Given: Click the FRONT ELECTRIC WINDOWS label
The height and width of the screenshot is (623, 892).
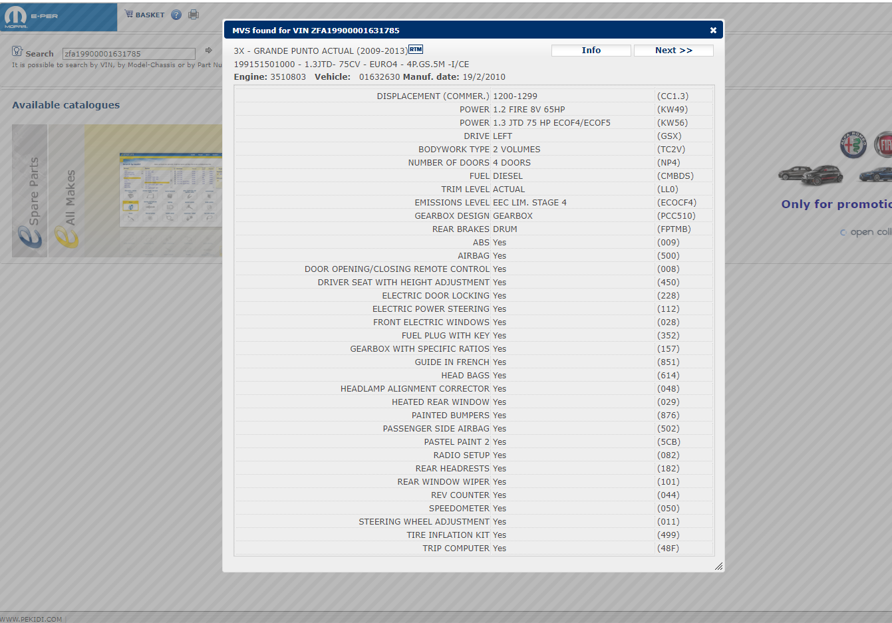Looking at the screenshot, I should (431, 322).
